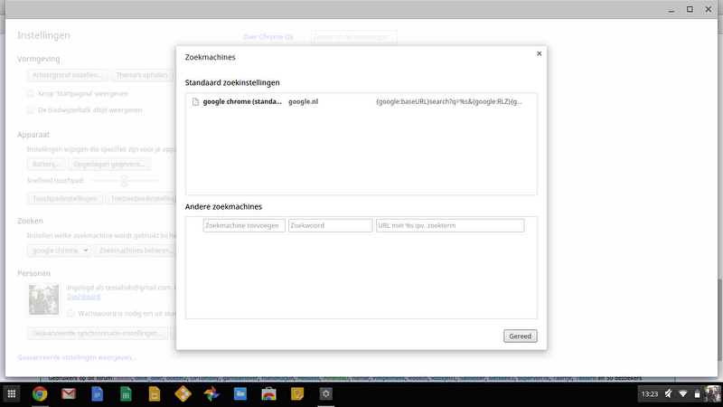The image size is (723, 407).
Task: Select the 'google chrome (standaard)' search engine row
Action: (361, 101)
